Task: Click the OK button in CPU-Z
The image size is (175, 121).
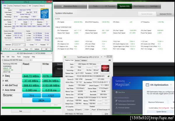Action: tap(46, 49)
